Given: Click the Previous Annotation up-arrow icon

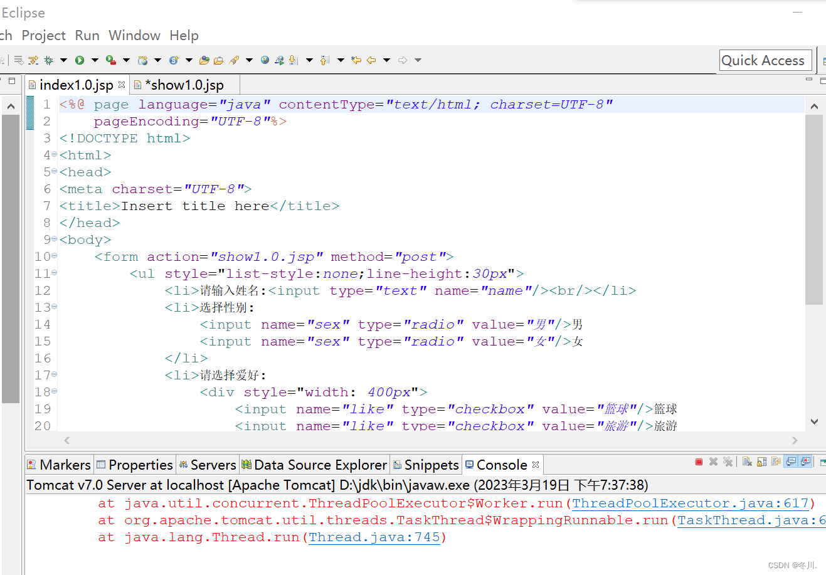Looking at the screenshot, I should pyautogui.click(x=324, y=60).
